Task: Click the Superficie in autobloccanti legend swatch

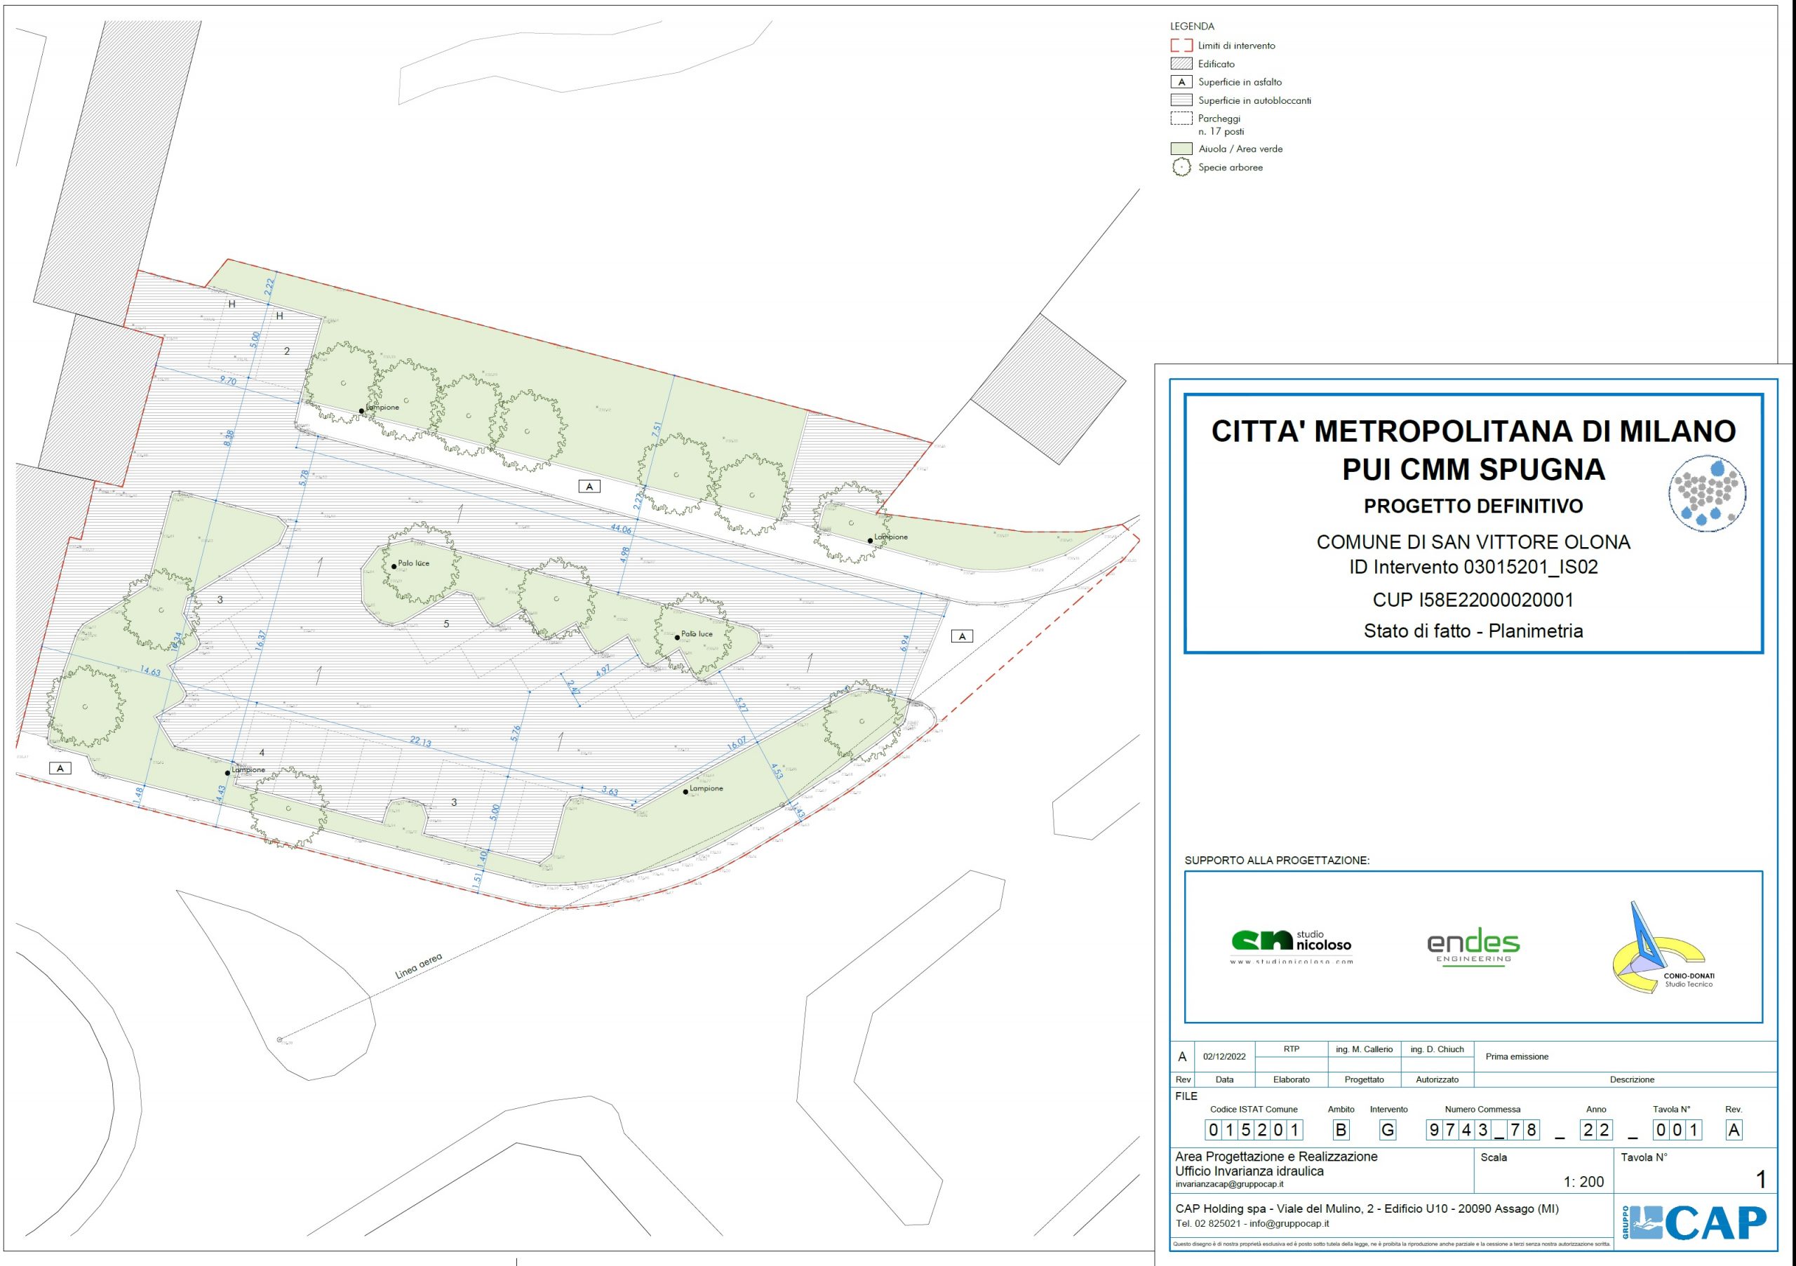Action: 1181,100
